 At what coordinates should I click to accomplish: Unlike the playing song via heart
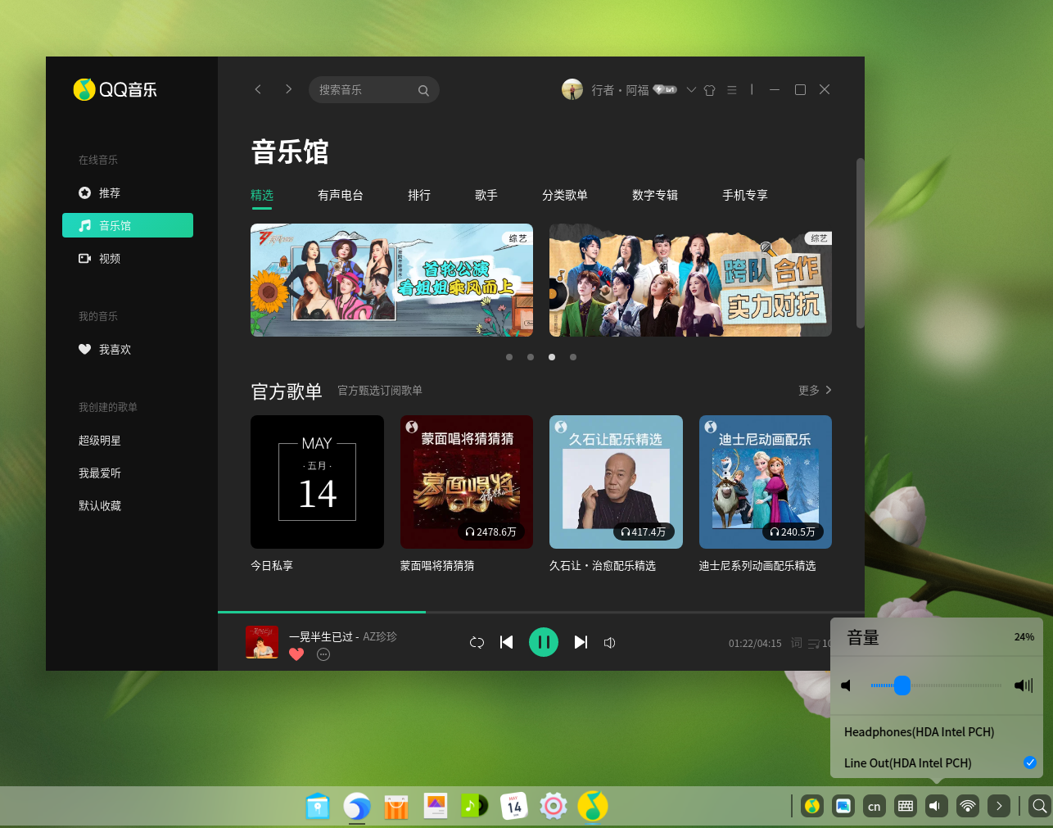click(x=296, y=654)
